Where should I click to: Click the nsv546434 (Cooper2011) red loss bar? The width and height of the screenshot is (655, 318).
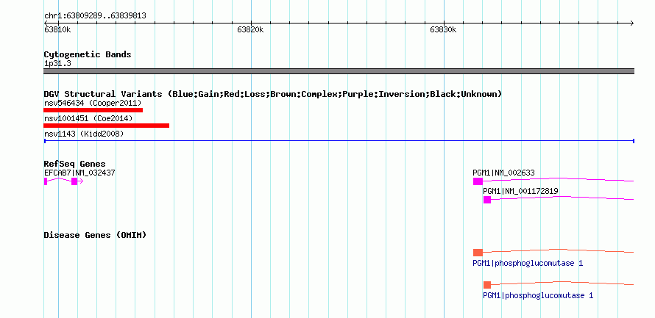(x=93, y=110)
